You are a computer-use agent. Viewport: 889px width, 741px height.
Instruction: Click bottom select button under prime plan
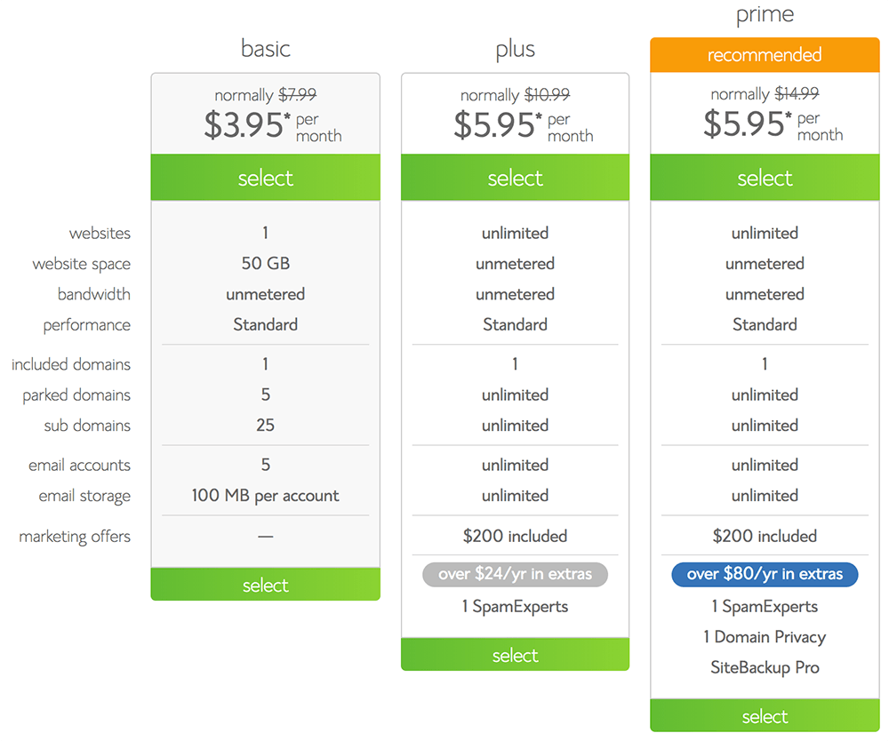765,716
